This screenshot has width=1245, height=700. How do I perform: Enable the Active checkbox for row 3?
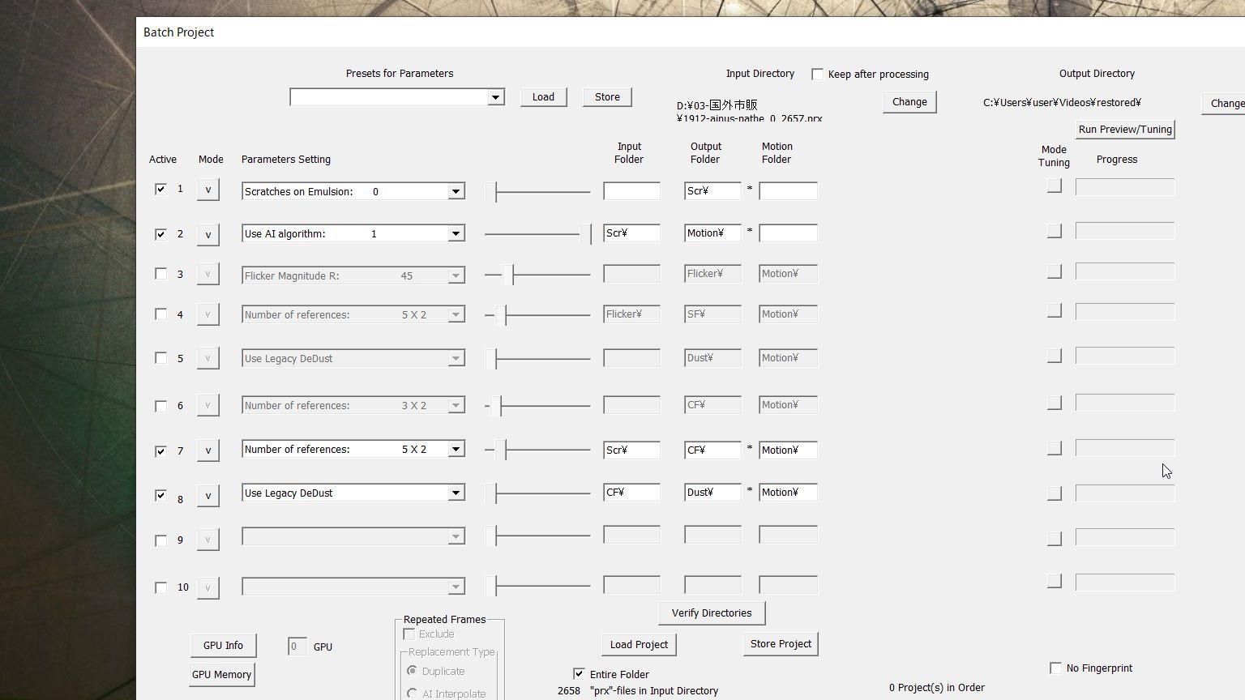pyautogui.click(x=160, y=274)
